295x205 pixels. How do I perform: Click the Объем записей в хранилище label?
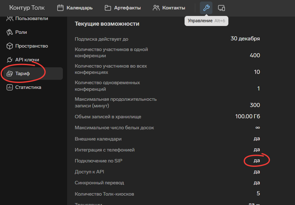pyautogui.click(x=108, y=117)
